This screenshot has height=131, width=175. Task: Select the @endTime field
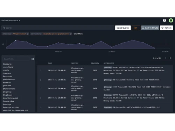7,86
